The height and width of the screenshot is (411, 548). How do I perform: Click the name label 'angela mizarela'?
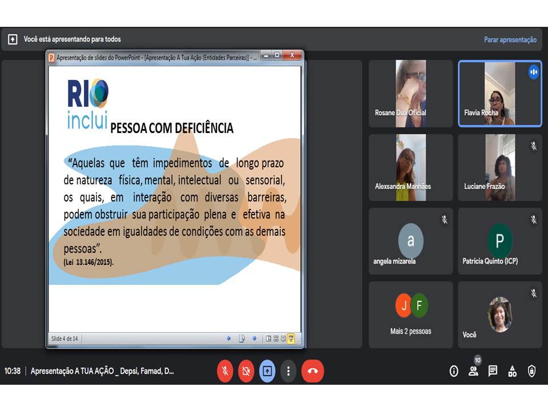click(x=394, y=261)
